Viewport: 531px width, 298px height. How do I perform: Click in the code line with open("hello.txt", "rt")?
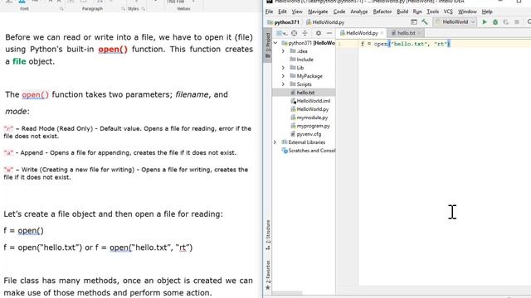coord(405,44)
